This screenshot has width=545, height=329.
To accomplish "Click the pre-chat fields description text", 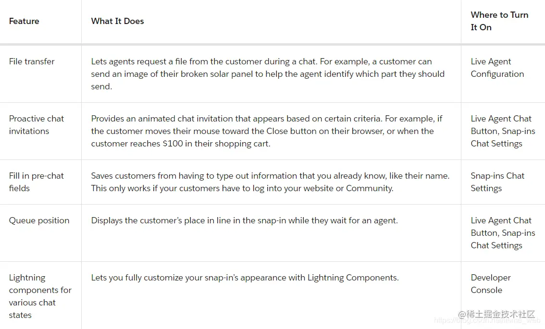I will (270, 182).
